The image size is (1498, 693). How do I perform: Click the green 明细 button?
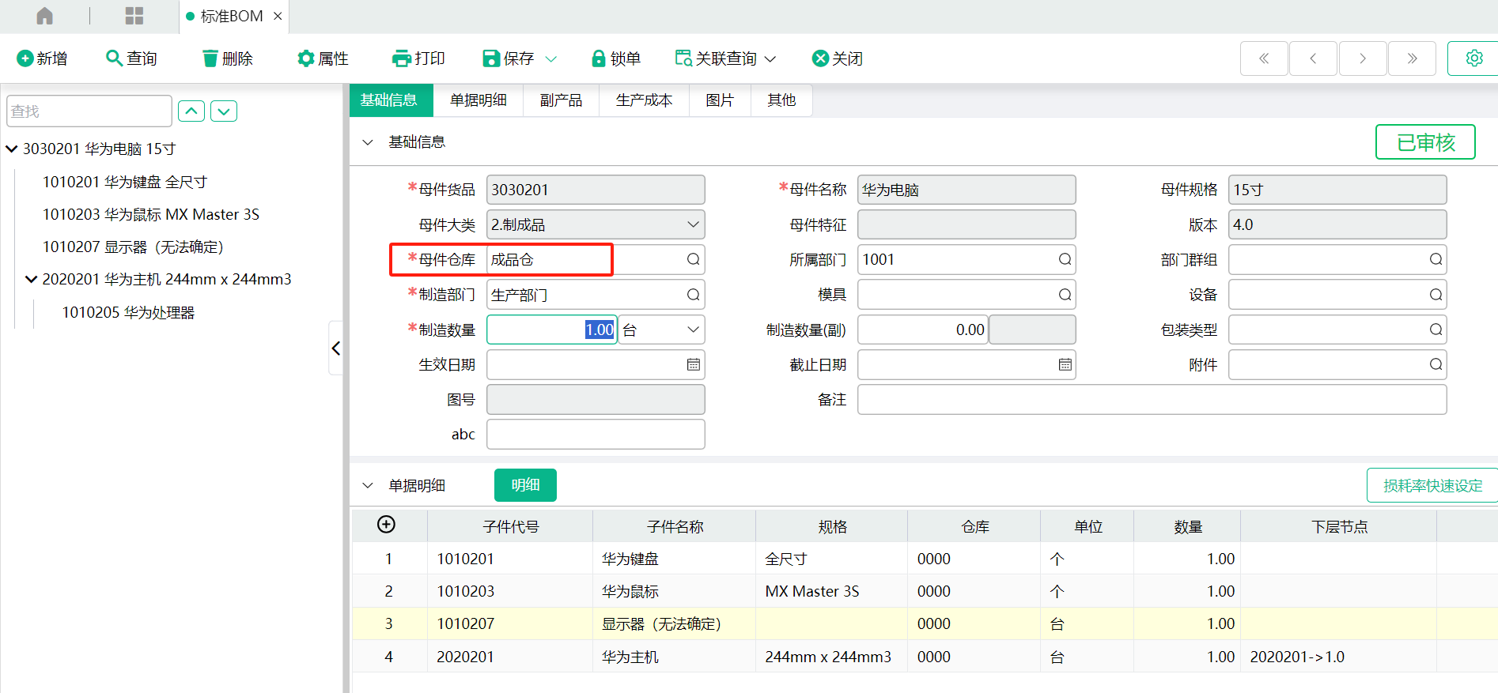tap(525, 485)
